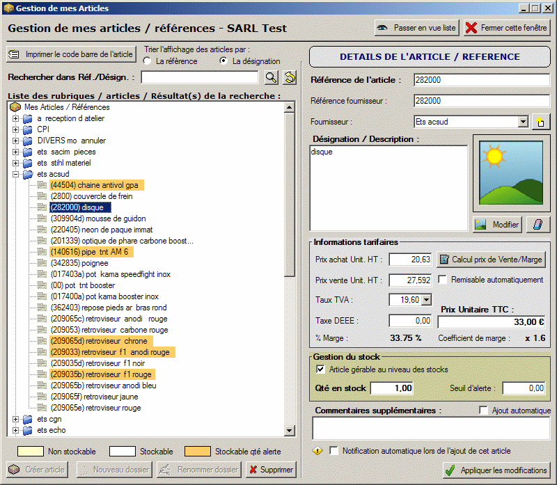Click the item icon beside retroviseur jaune

click(x=42, y=397)
